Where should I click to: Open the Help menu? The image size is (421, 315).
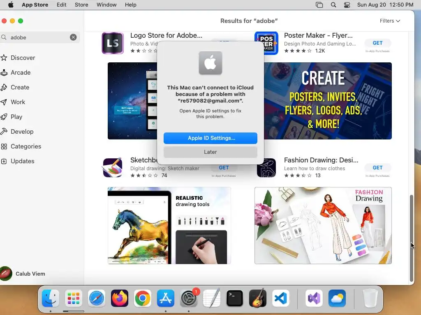click(x=130, y=5)
